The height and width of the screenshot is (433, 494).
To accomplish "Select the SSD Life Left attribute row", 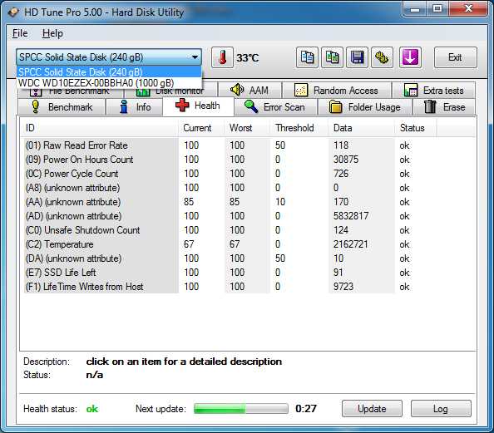I will (249, 273).
